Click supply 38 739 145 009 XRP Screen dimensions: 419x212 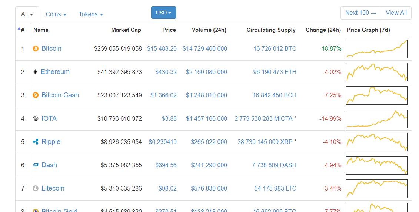[x=265, y=142]
